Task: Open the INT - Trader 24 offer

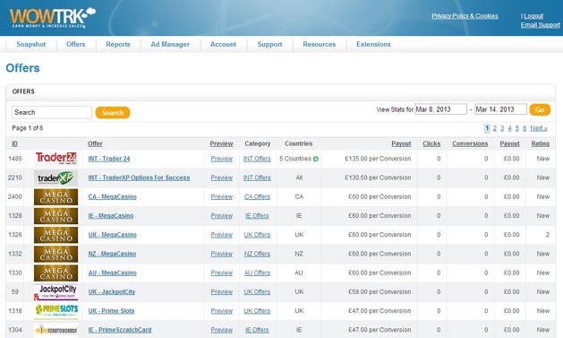Action: click(109, 159)
